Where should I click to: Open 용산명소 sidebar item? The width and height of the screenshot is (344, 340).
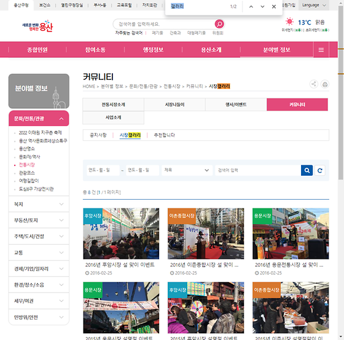[x=27, y=149]
